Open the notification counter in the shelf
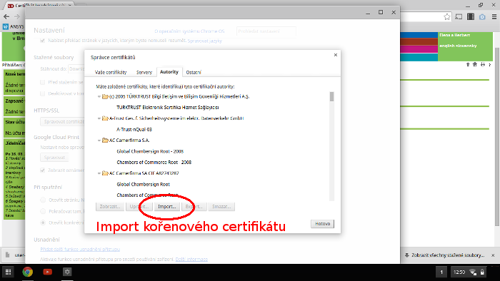This screenshot has height=281, width=500. 441,272
